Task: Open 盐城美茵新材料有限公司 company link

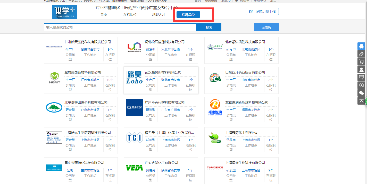Action: pyautogui.click(x=82, y=72)
